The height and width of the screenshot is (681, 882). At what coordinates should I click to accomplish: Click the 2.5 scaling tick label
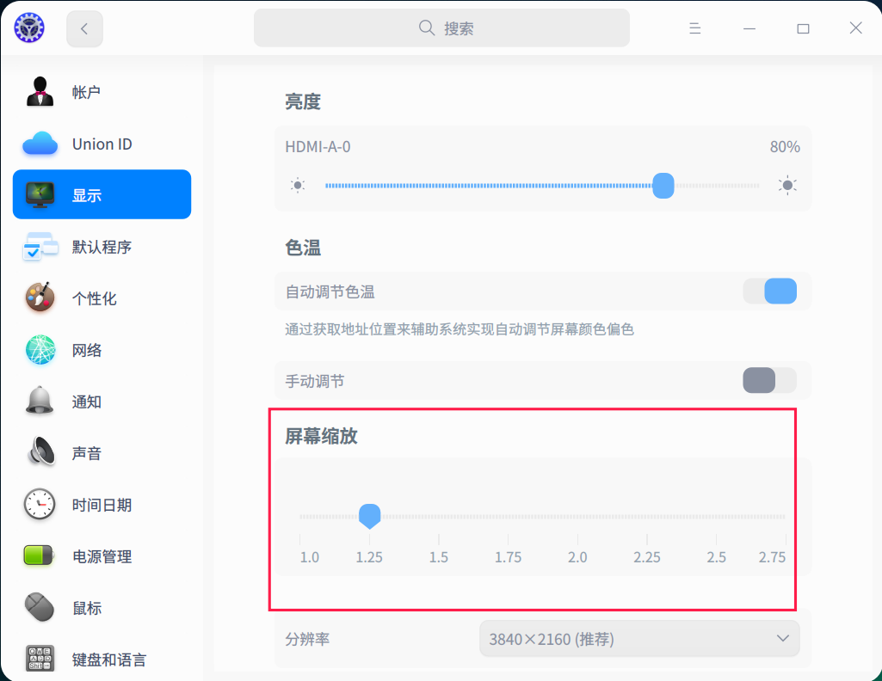(x=716, y=557)
